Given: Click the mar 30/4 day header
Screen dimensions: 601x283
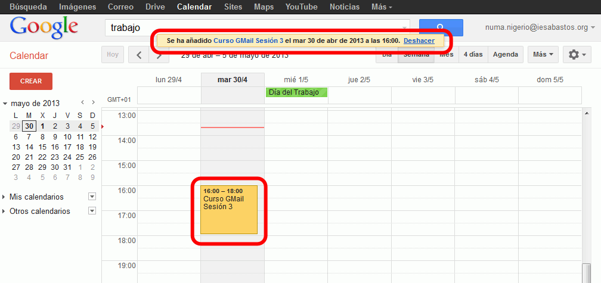Looking at the screenshot, I should (x=233, y=80).
